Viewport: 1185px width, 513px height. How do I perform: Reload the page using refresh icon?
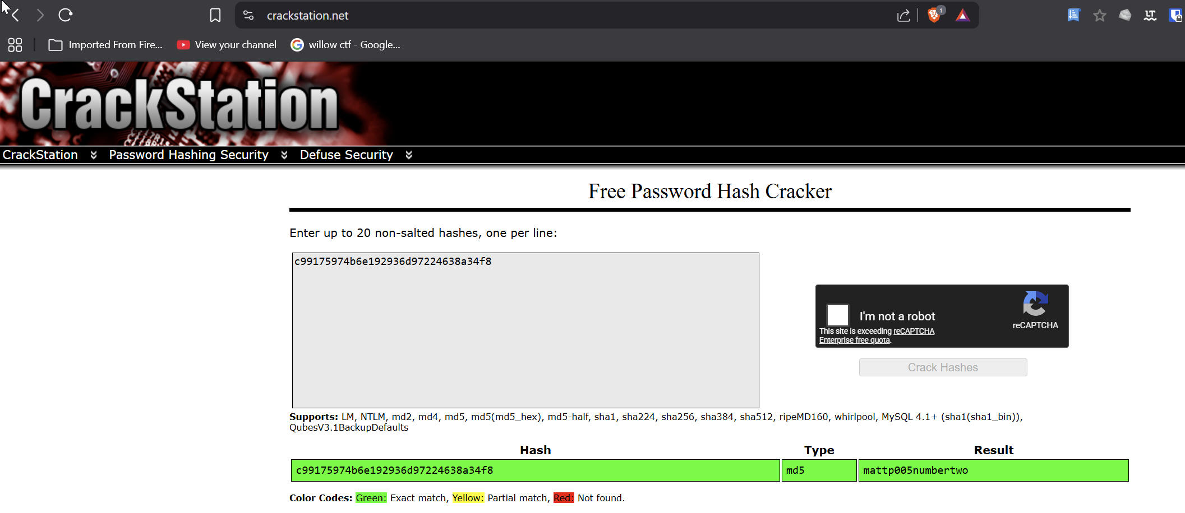tap(66, 15)
